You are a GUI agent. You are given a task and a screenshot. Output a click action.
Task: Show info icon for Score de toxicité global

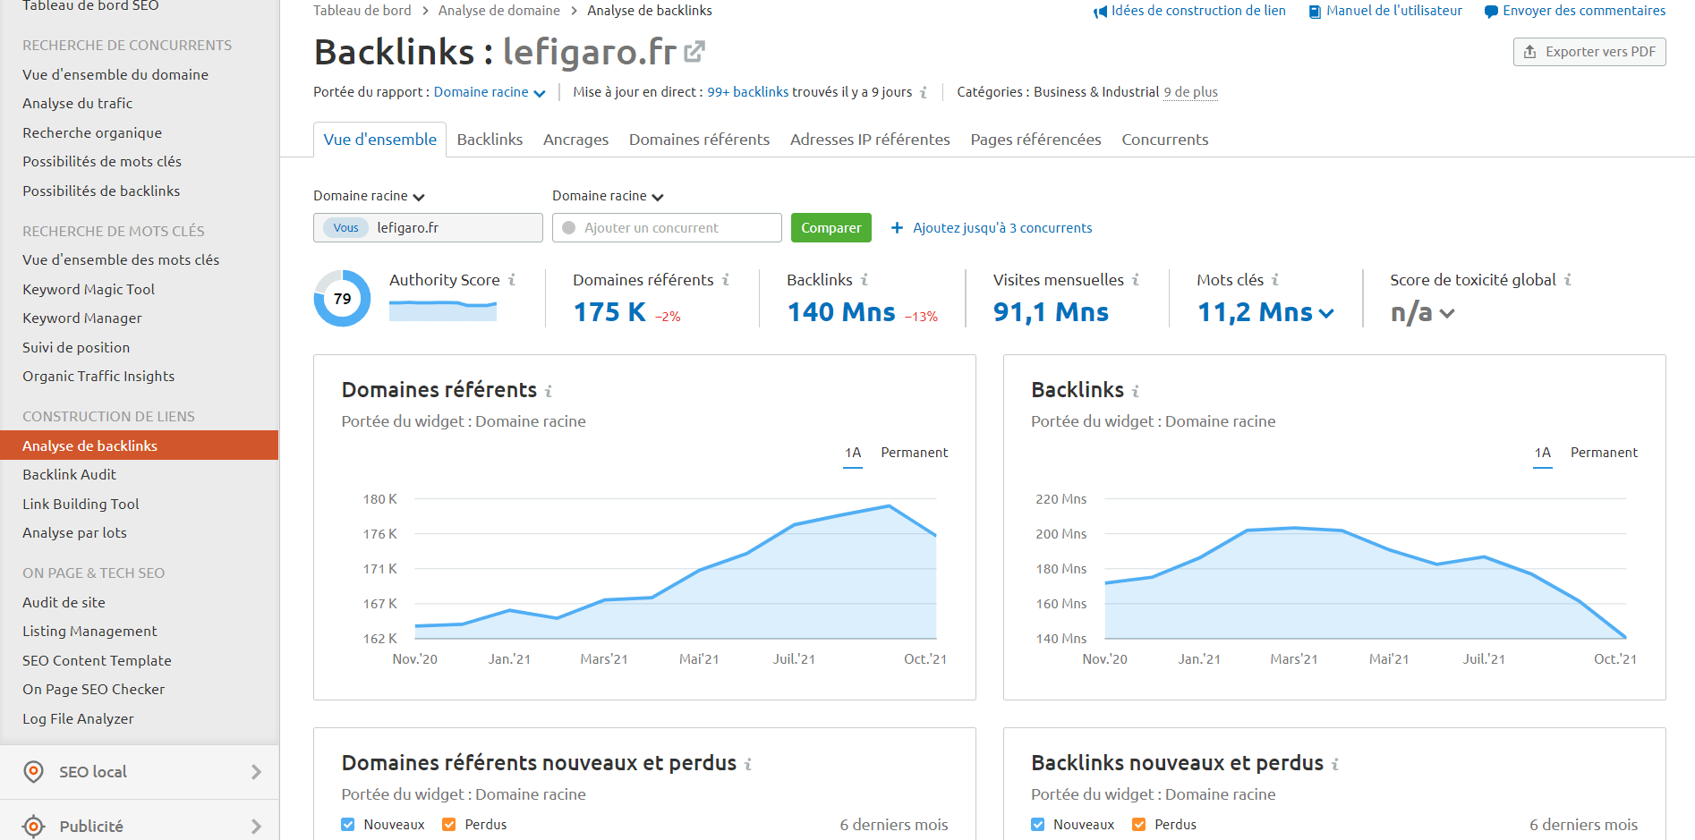click(x=1568, y=280)
